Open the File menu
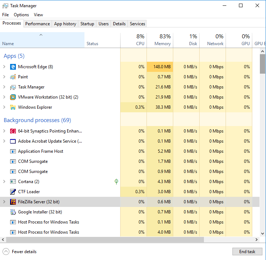 [5, 15]
